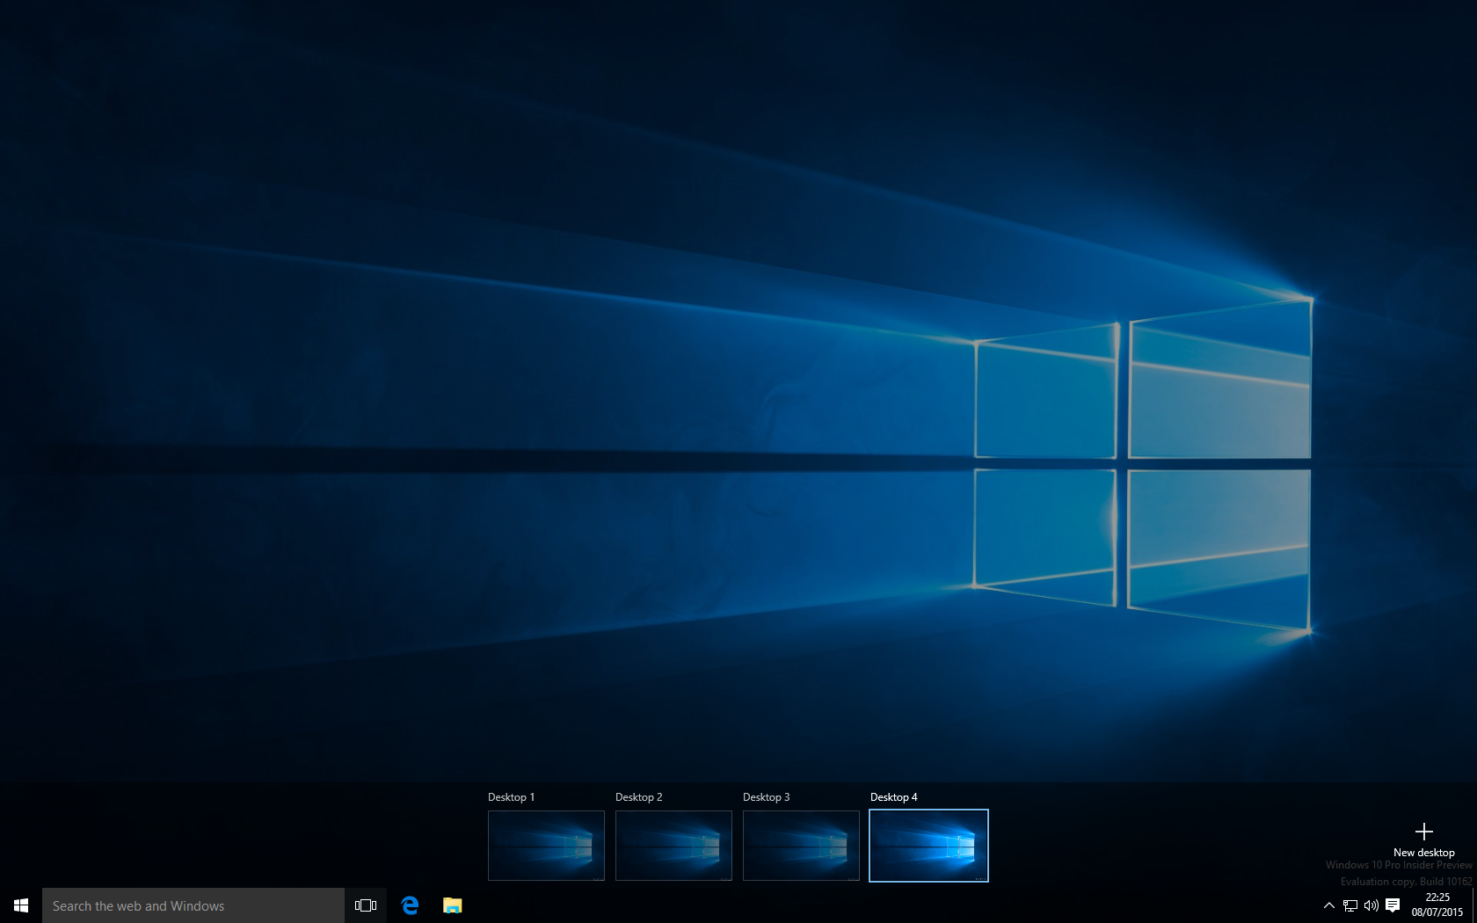The height and width of the screenshot is (923, 1477).
Task: Select the highlighted Desktop 4 thumbnail
Action: pyautogui.click(x=928, y=846)
